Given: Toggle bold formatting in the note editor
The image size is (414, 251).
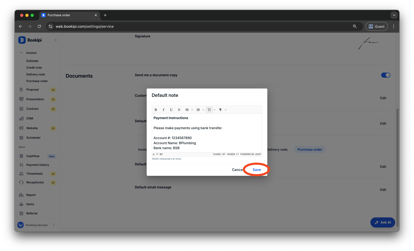Looking at the screenshot, I should pyautogui.click(x=156, y=110).
